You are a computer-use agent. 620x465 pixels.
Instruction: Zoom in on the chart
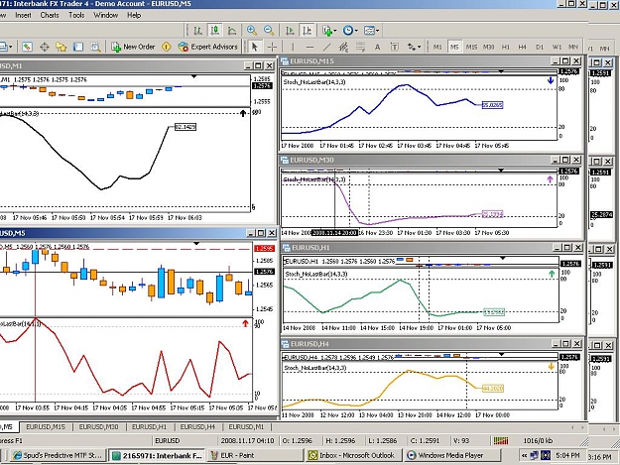[x=252, y=31]
